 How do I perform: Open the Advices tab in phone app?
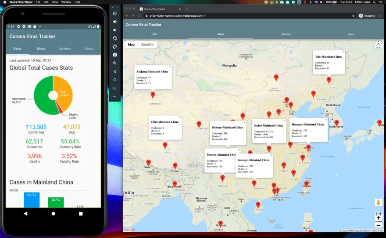(x=65, y=49)
